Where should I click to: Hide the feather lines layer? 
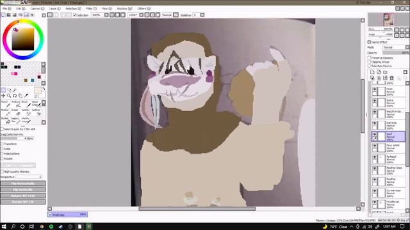pos(375,169)
